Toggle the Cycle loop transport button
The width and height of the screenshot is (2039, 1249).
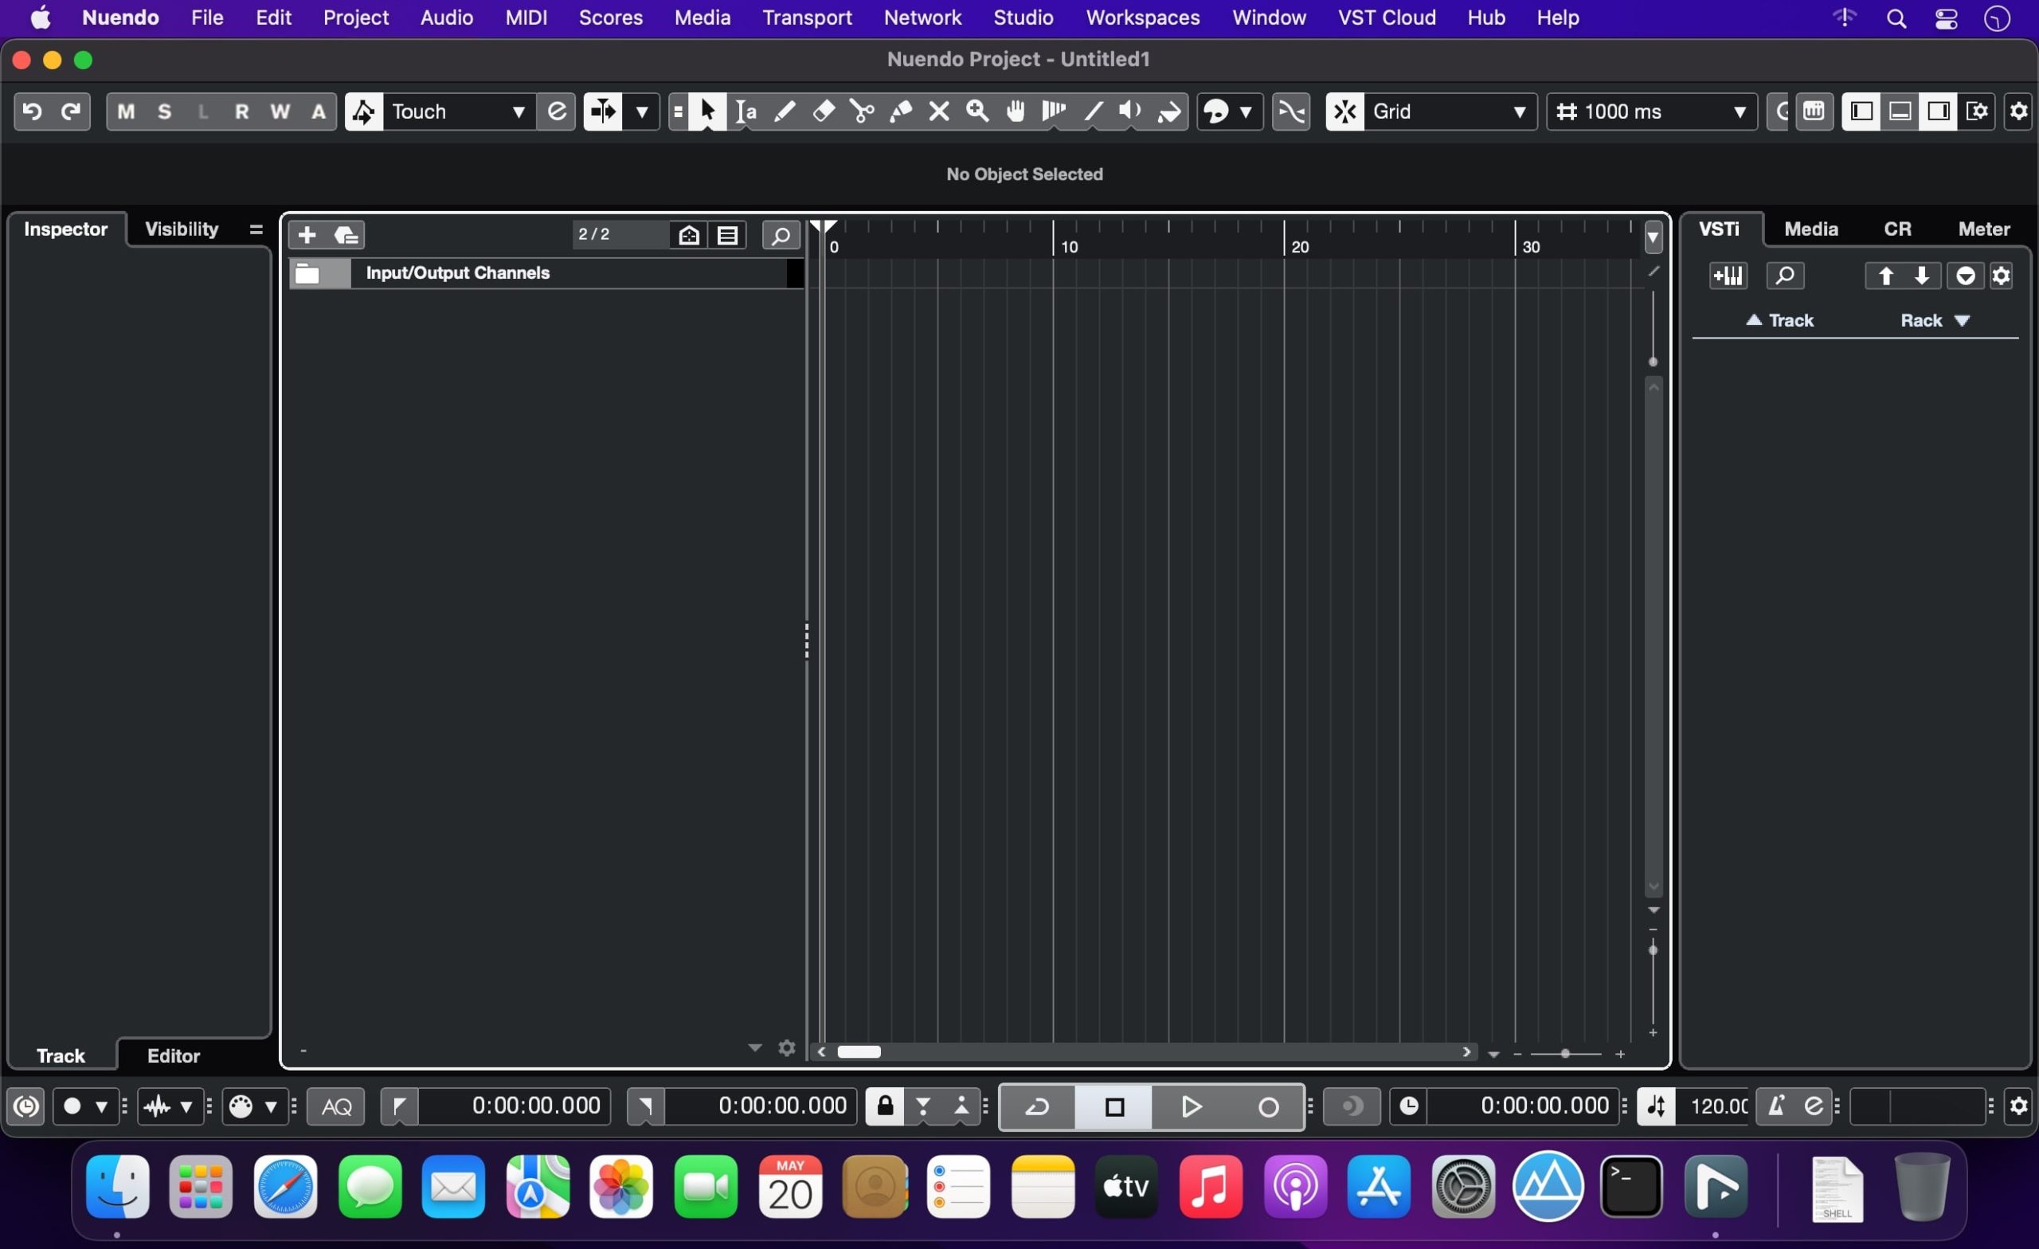pos(1037,1106)
